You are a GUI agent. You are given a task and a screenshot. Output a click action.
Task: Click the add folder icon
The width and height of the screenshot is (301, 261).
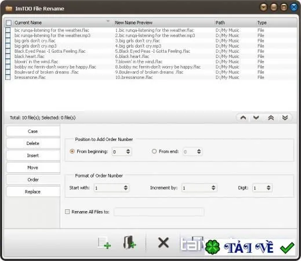129,242
